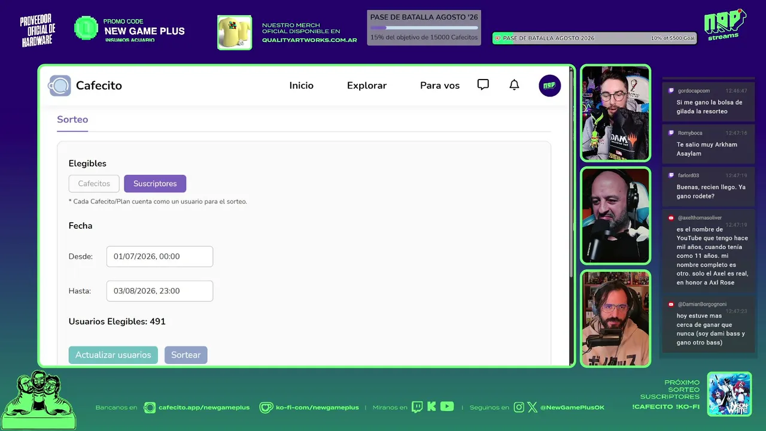Click the "Elegibles" section heading
Viewport: 766px width, 431px height.
tap(87, 163)
